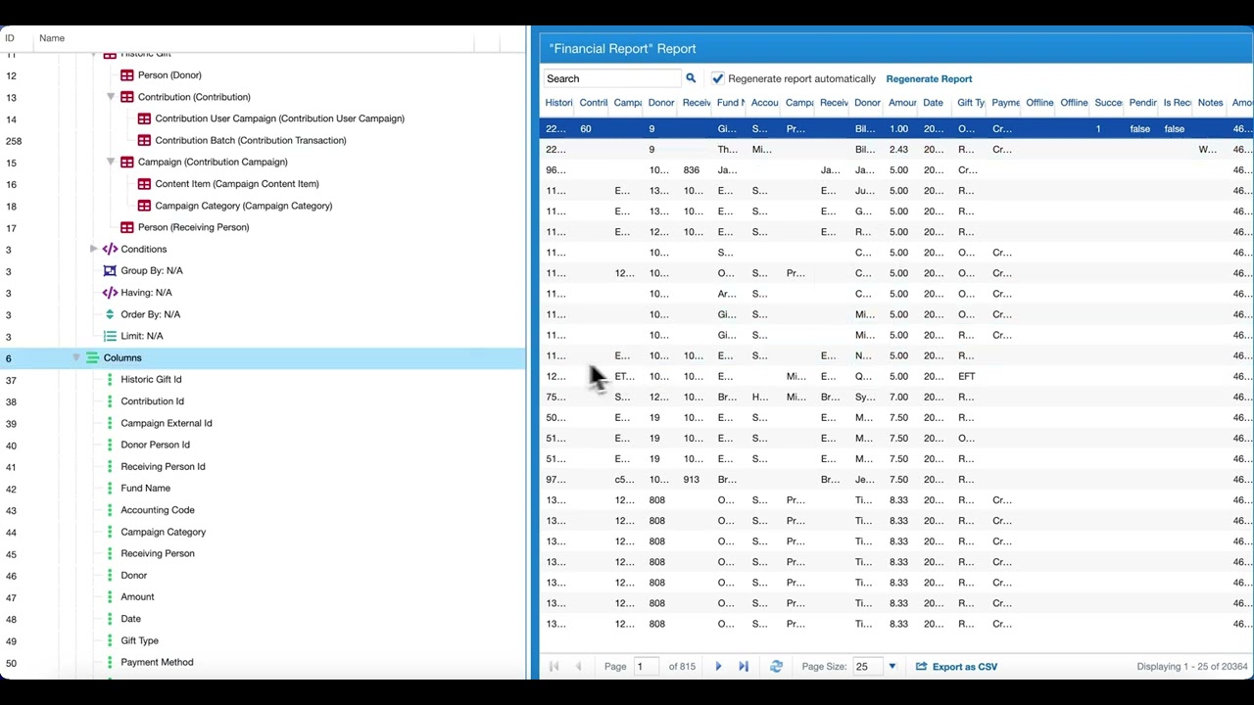The height and width of the screenshot is (705, 1254).
Task: Go to the first report page
Action: [554, 667]
